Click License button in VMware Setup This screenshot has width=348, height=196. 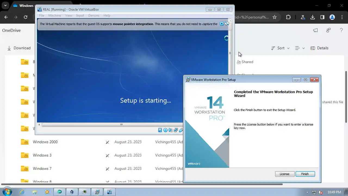click(285, 174)
